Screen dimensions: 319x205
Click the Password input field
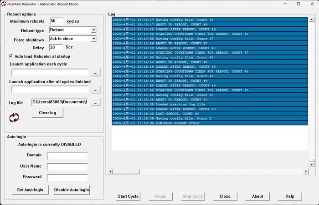67,178
